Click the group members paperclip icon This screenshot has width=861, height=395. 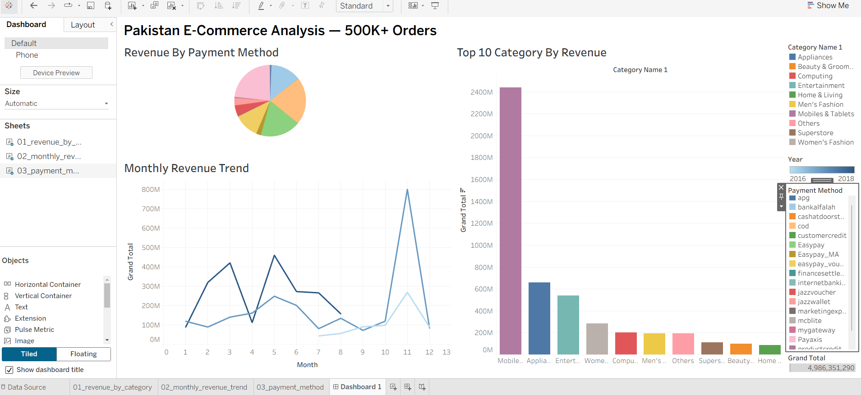[282, 5]
